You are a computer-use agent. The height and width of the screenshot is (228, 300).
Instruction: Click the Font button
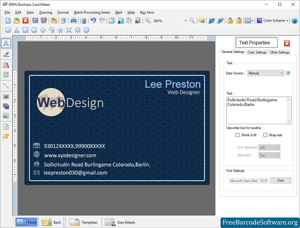pos(281,181)
